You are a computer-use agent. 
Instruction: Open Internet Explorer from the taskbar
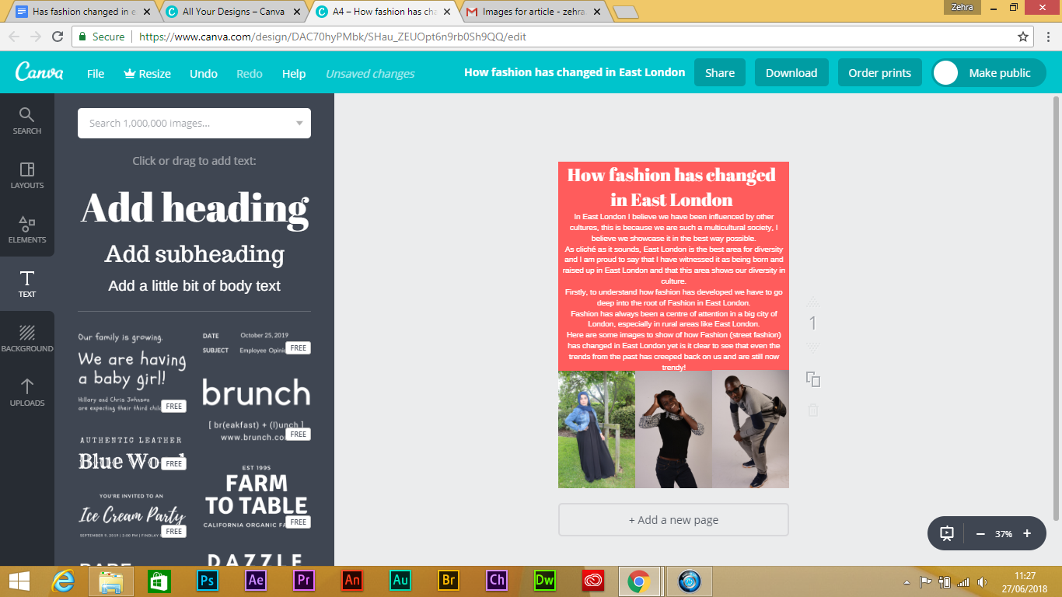point(62,581)
